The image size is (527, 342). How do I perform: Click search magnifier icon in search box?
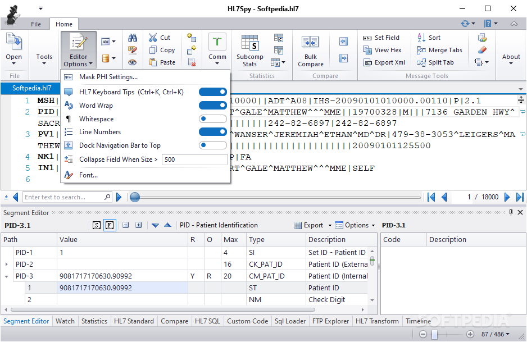107,197
